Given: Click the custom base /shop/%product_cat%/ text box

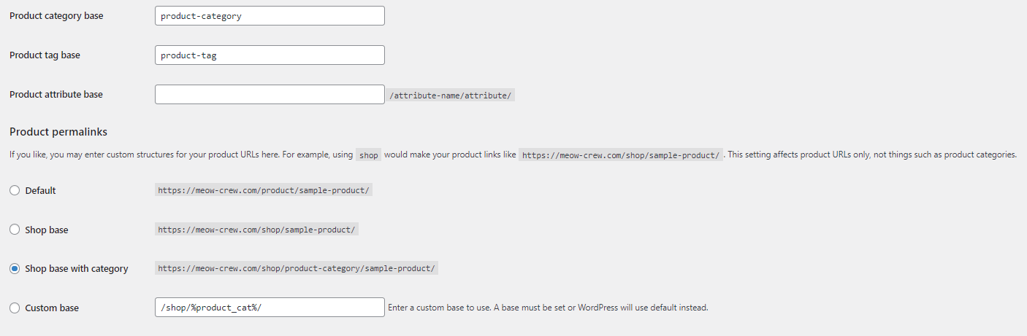Looking at the screenshot, I should [x=270, y=308].
